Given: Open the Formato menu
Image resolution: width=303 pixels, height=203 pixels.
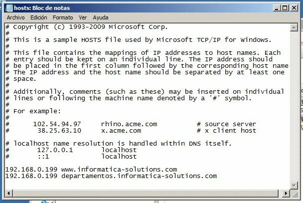Looking at the screenshot, I should tap(63, 17).
